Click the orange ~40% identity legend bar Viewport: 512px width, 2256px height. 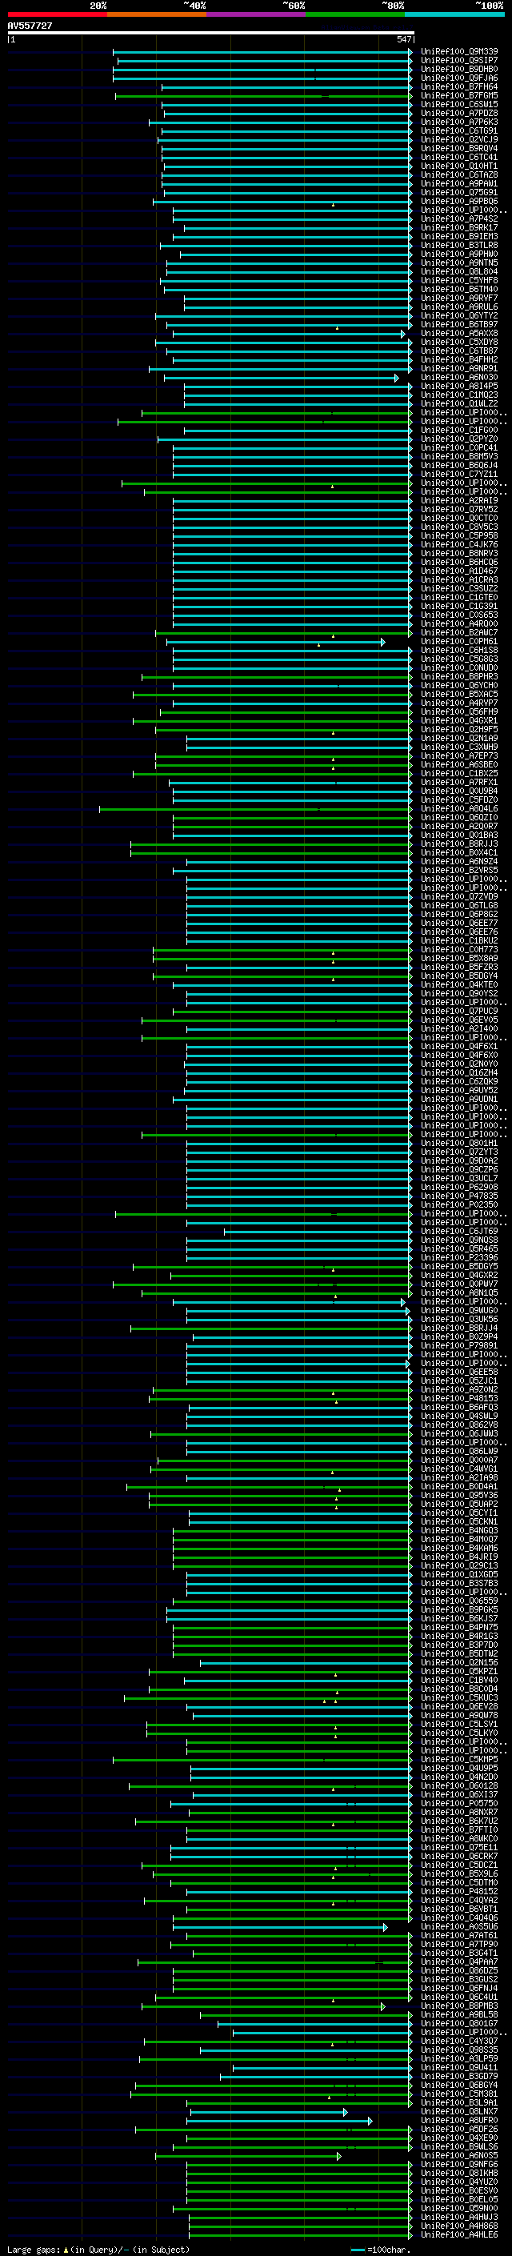tap(157, 14)
